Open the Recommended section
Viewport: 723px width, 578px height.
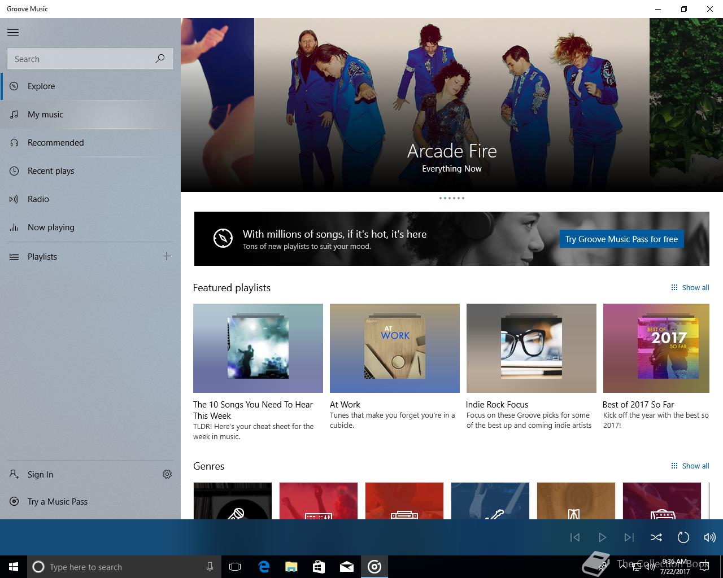[90, 143]
